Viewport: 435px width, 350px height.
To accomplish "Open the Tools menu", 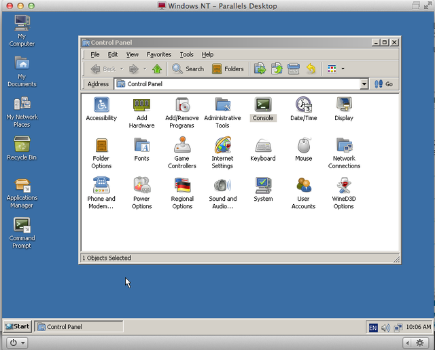I will click(x=186, y=54).
